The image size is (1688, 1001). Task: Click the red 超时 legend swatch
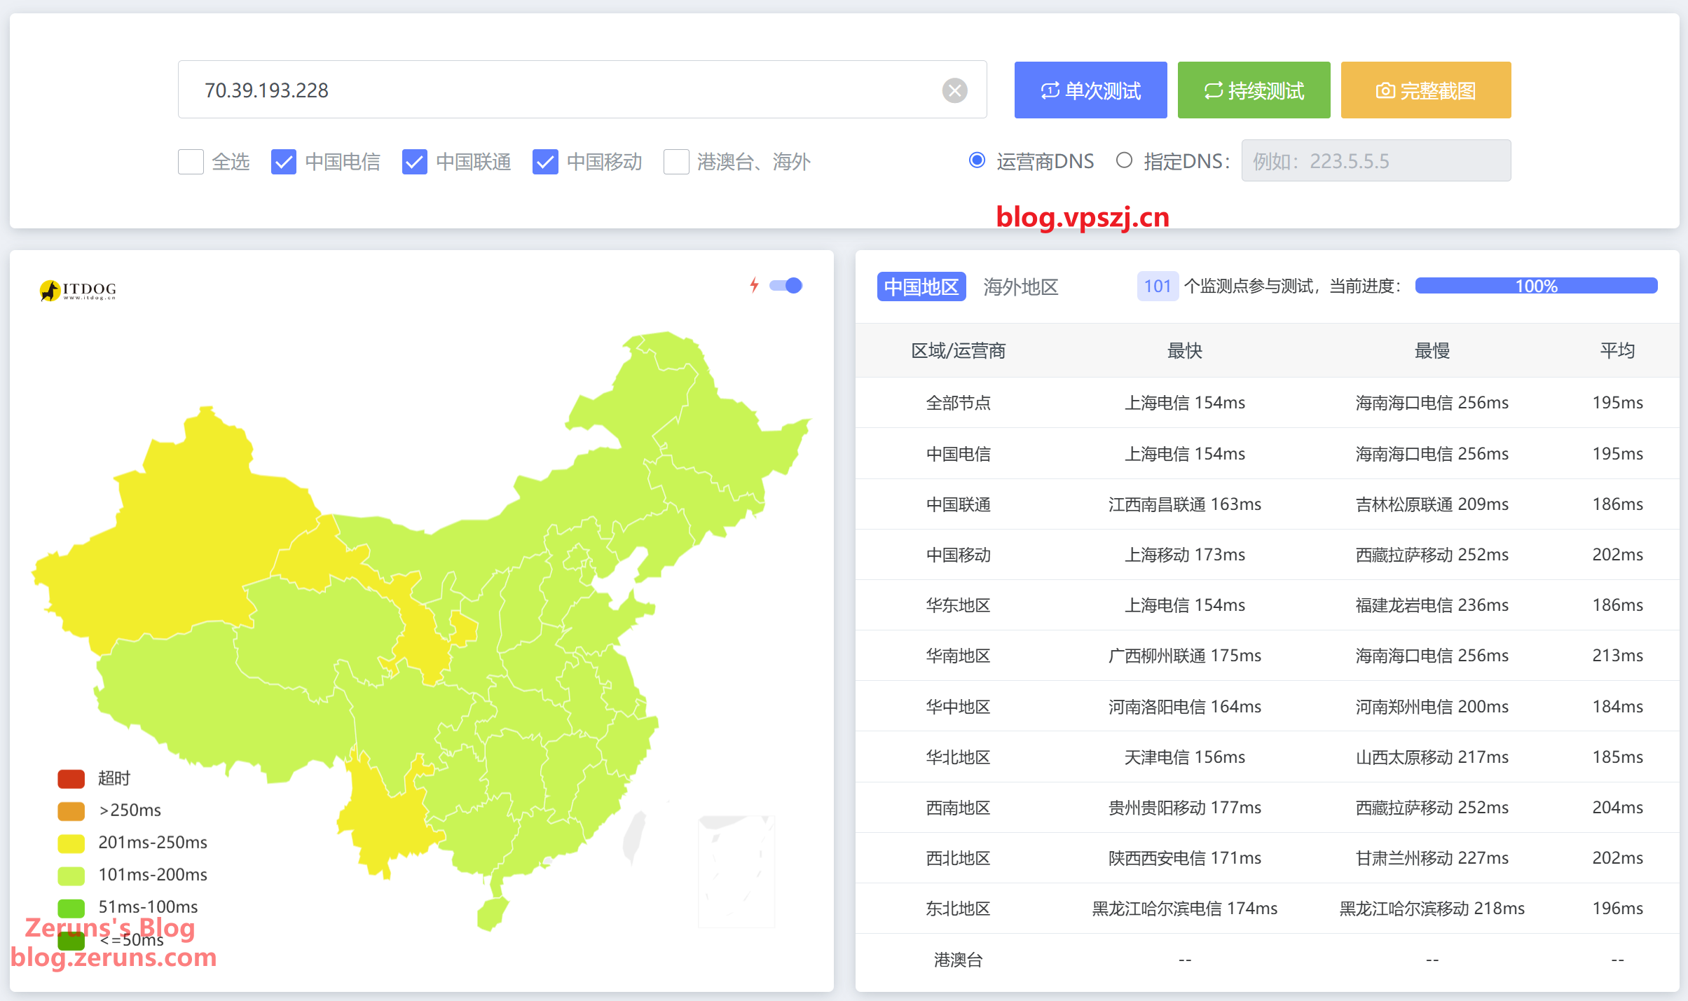[71, 778]
